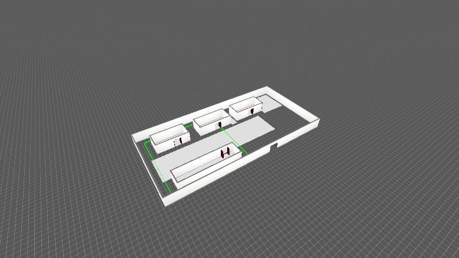Click the outer back wall behind the leftmost room

point(164,127)
